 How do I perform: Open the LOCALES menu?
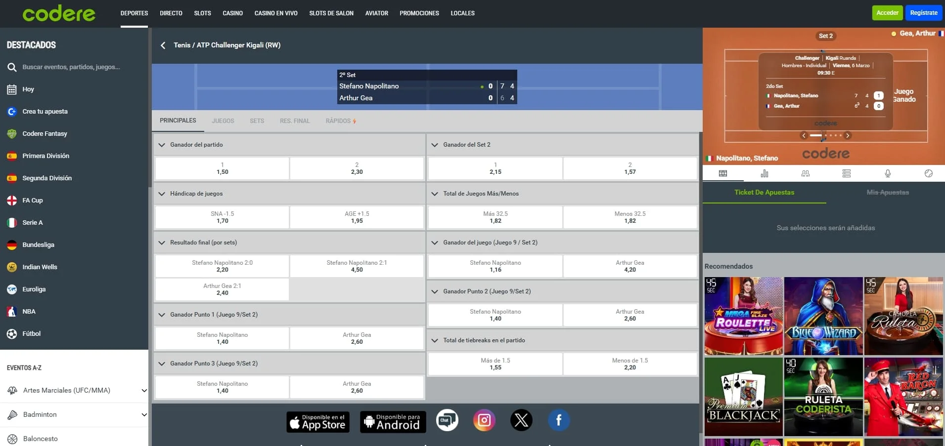[463, 13]
